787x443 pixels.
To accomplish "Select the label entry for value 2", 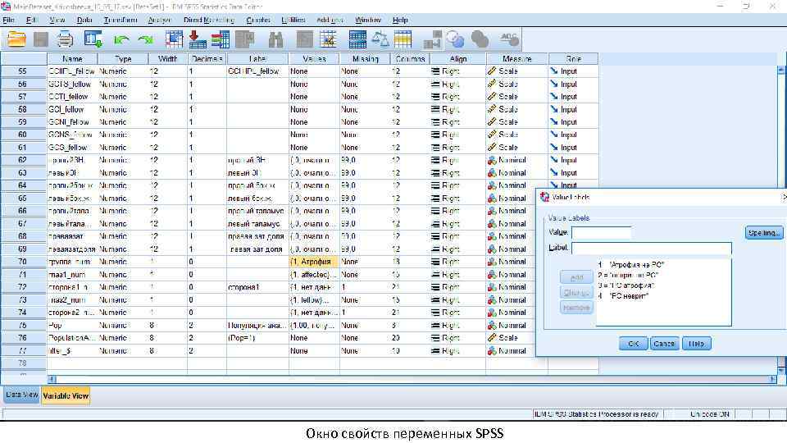I will [x=628, y=275].
